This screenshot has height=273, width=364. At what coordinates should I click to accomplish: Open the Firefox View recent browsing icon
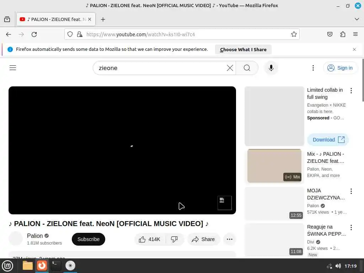pyautogui.click(x=7, y=19)
